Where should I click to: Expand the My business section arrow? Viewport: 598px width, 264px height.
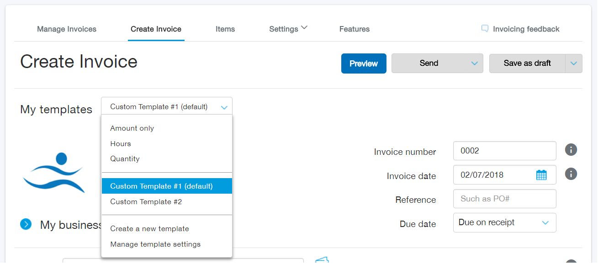[26, 224]
